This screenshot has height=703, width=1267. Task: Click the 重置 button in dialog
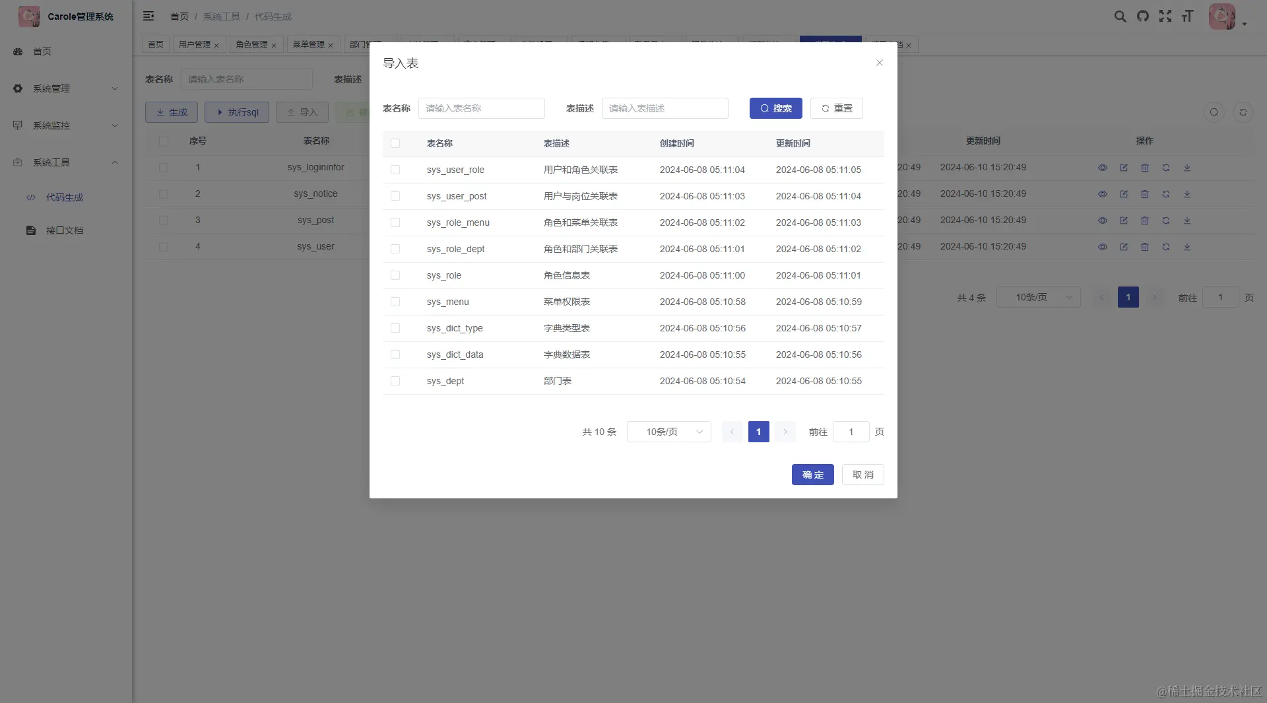(x=837, y=108)
